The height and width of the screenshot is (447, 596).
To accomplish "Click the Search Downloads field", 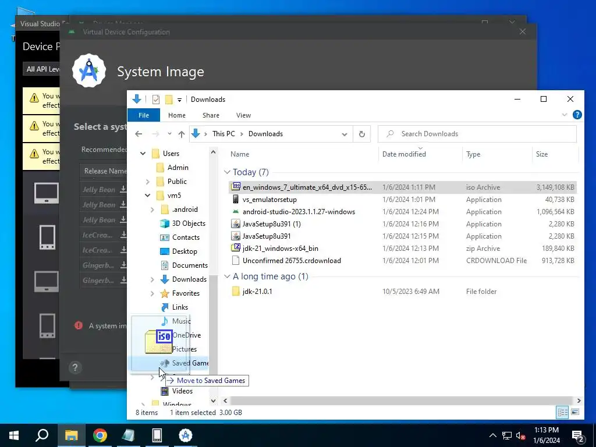I will click(x=477, y=134).
